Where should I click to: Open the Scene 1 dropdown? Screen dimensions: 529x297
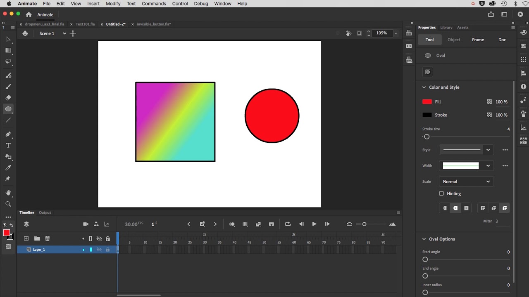point(64,33)
